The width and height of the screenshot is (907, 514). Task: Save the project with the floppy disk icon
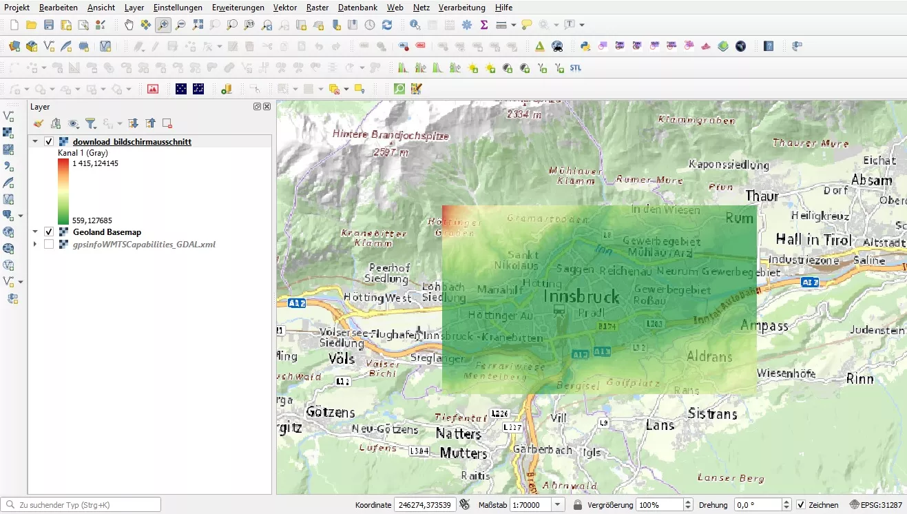tap(49, 25)
